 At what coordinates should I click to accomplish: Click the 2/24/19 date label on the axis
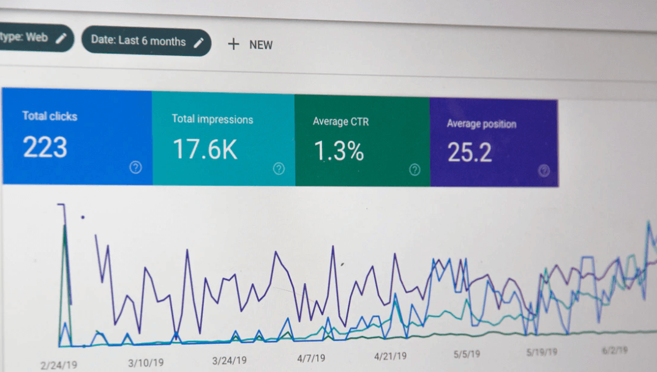point(59,363)
